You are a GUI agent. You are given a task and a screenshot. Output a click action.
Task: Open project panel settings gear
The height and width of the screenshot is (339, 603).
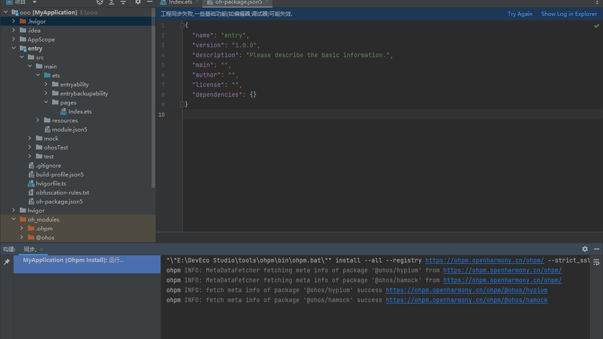138,2
